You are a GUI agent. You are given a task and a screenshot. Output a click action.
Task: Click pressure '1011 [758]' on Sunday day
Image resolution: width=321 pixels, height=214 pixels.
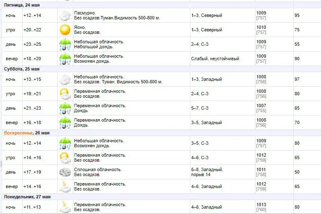[261, 172]
